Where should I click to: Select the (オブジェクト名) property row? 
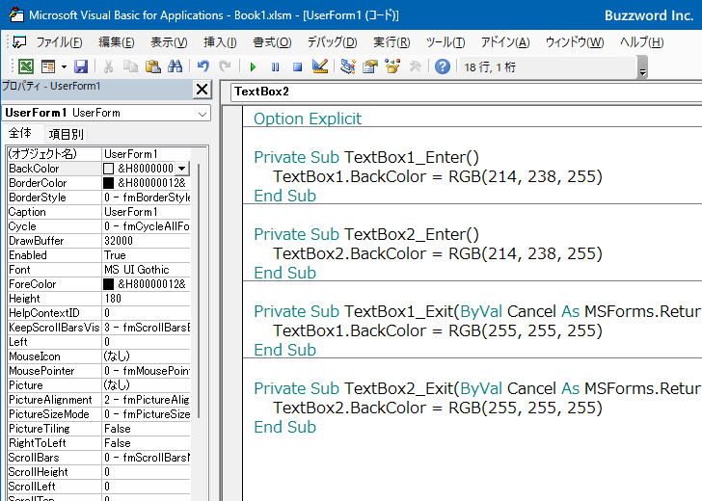pos(99,154)
